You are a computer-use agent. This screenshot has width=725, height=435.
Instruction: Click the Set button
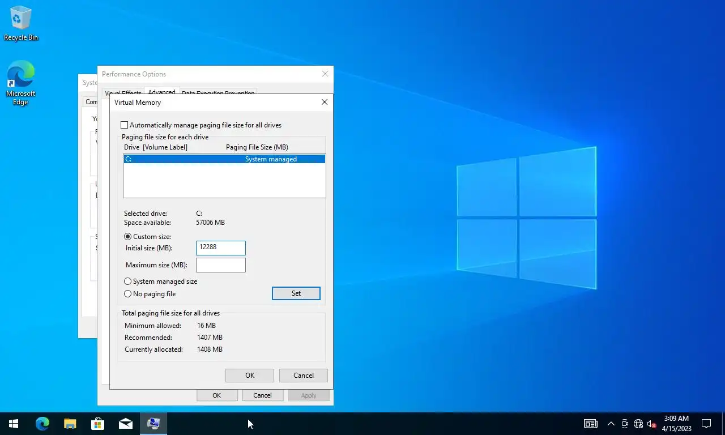coord(296,293)
